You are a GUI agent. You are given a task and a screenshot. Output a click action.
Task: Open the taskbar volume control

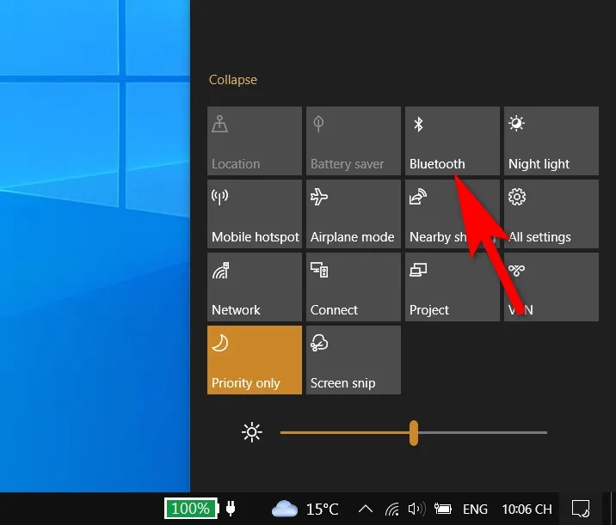(417, 509)
